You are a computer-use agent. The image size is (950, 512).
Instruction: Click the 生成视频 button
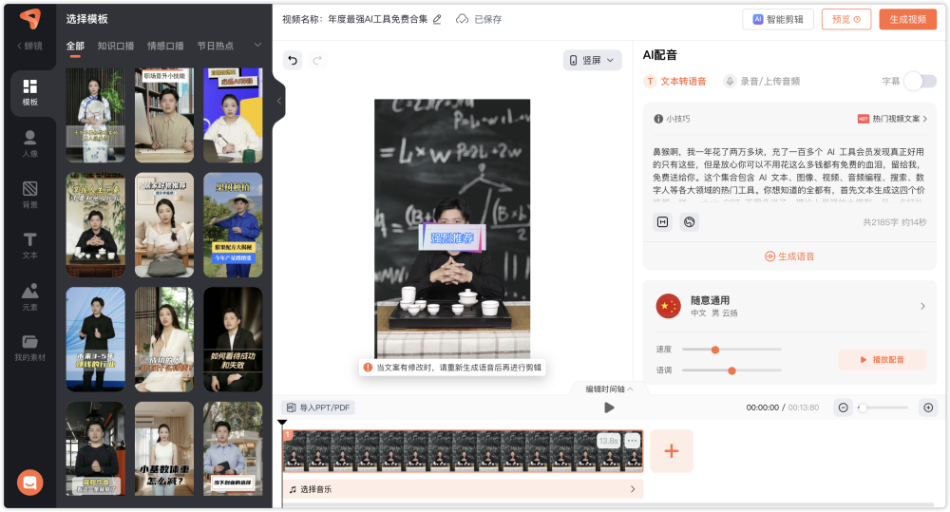point(907,19)
